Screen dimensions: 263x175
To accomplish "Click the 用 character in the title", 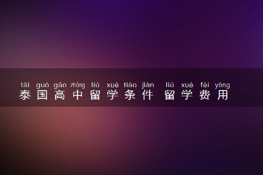I will pos(222,95).
